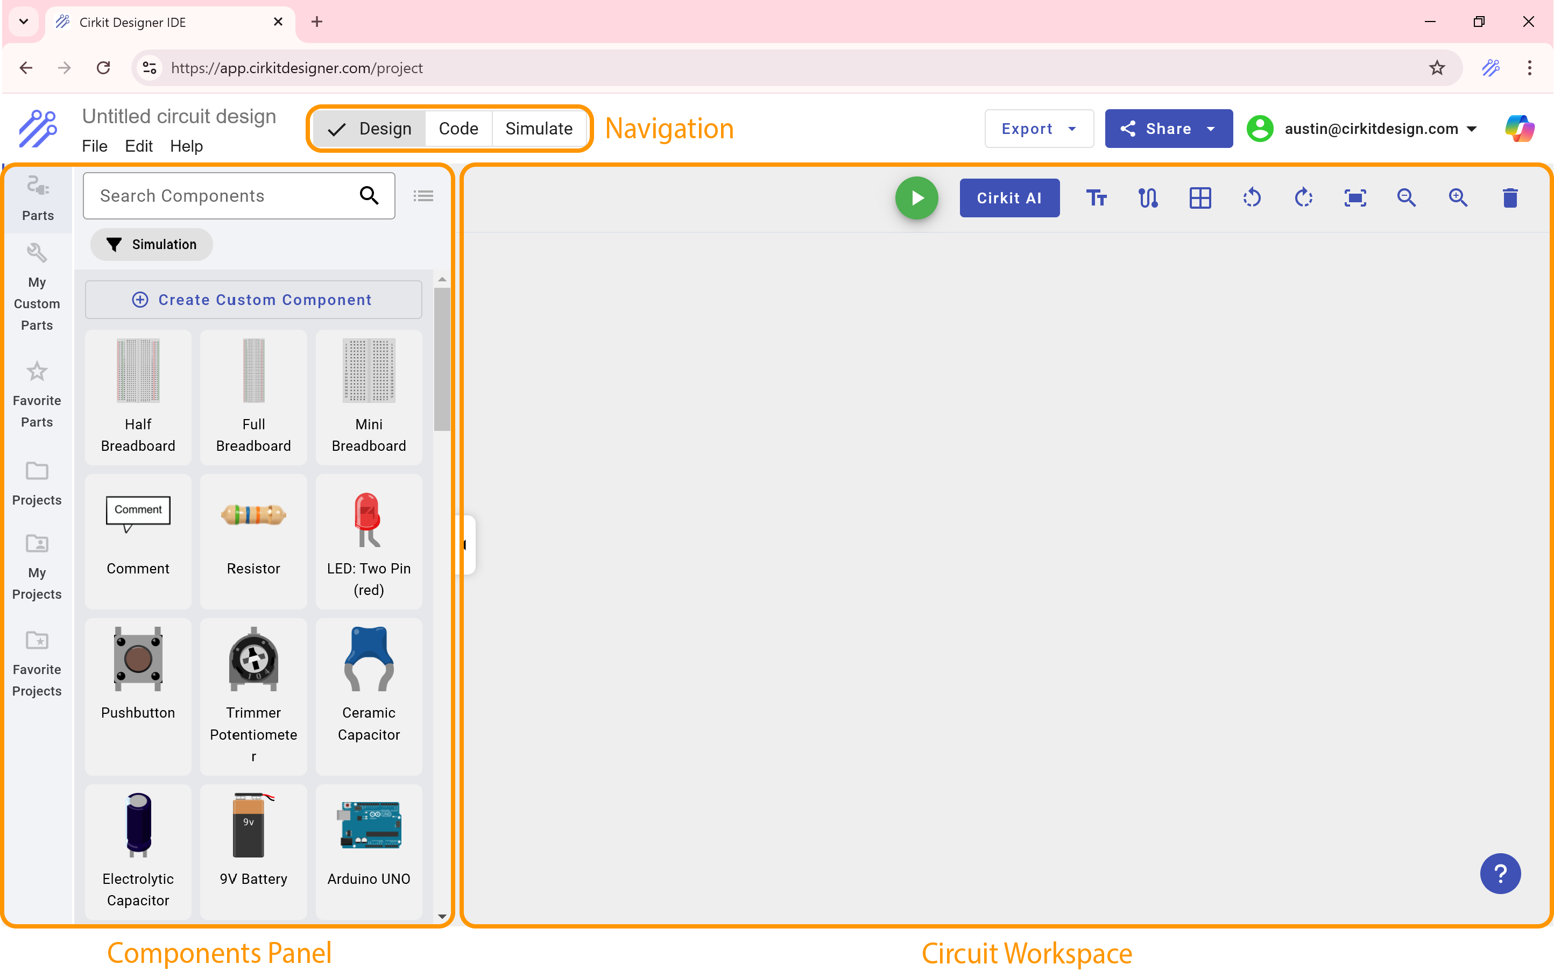Fit circuit to screen icon
Image resolution: width=1554 pixels, height=971 pixels.
(1355, 198)
